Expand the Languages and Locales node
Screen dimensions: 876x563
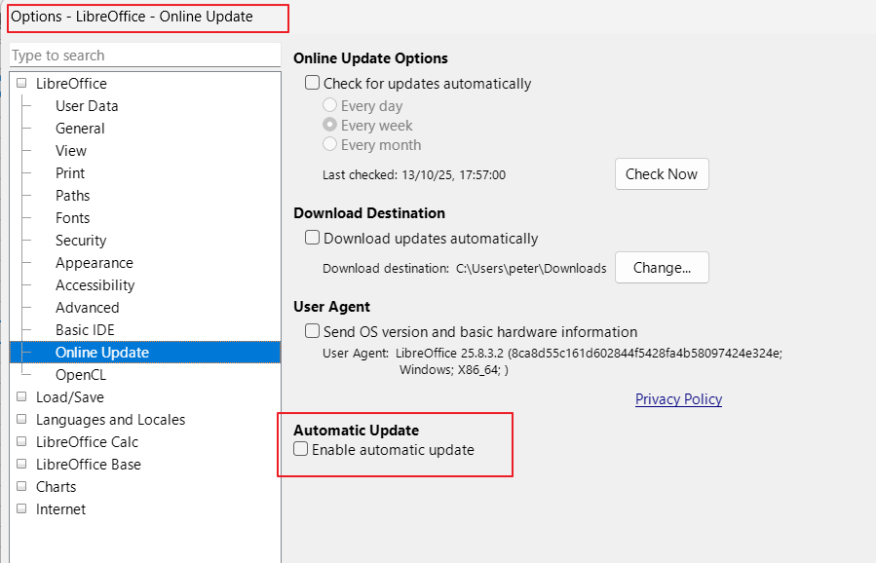point(21,420)
